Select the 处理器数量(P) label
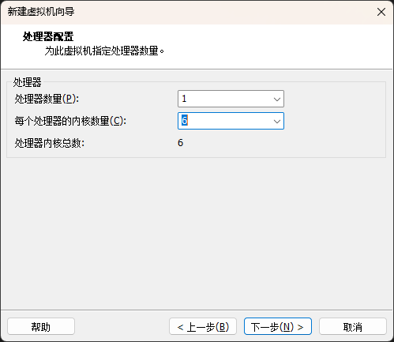This screenshot has width=394, height=342. pyautogui.click(x=47, y=99)
